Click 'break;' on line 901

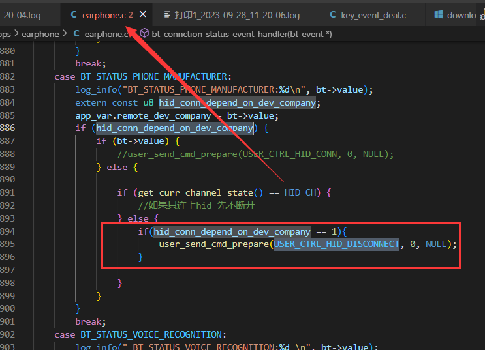91,321
